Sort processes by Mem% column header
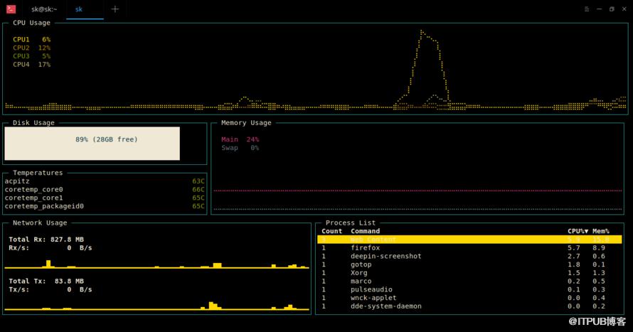The height and width of the screenshot is (332, 633). (x=601, y=231)
